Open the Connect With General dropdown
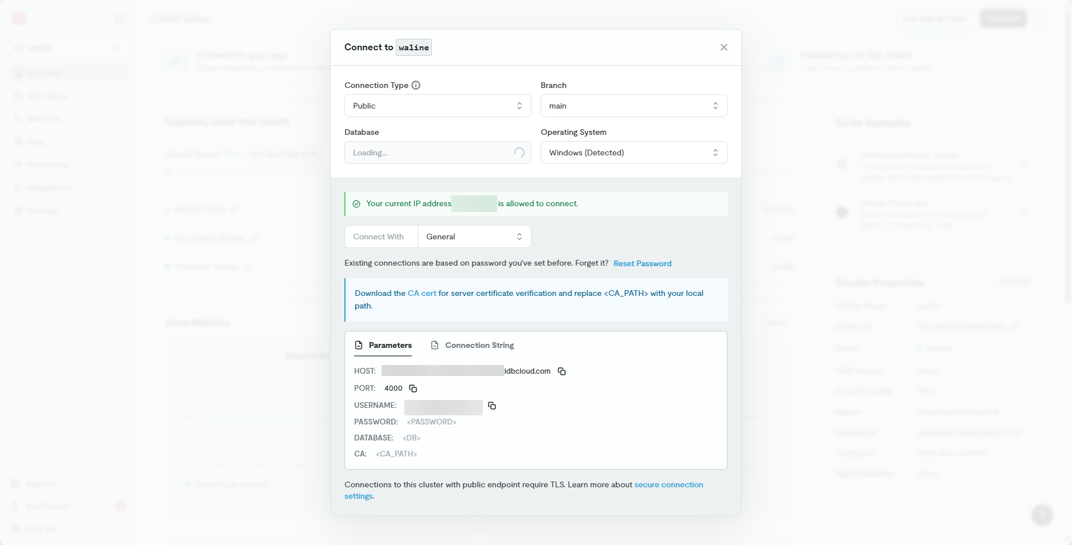Viewport: 1072px width, 545px height. click(x=474, y=237)
